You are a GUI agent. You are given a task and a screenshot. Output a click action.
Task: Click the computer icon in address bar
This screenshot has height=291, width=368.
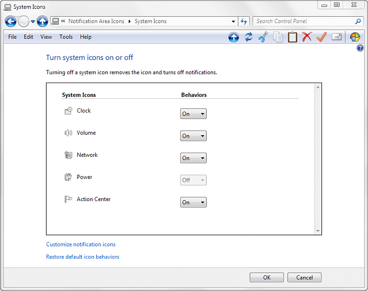pos(55,22)
